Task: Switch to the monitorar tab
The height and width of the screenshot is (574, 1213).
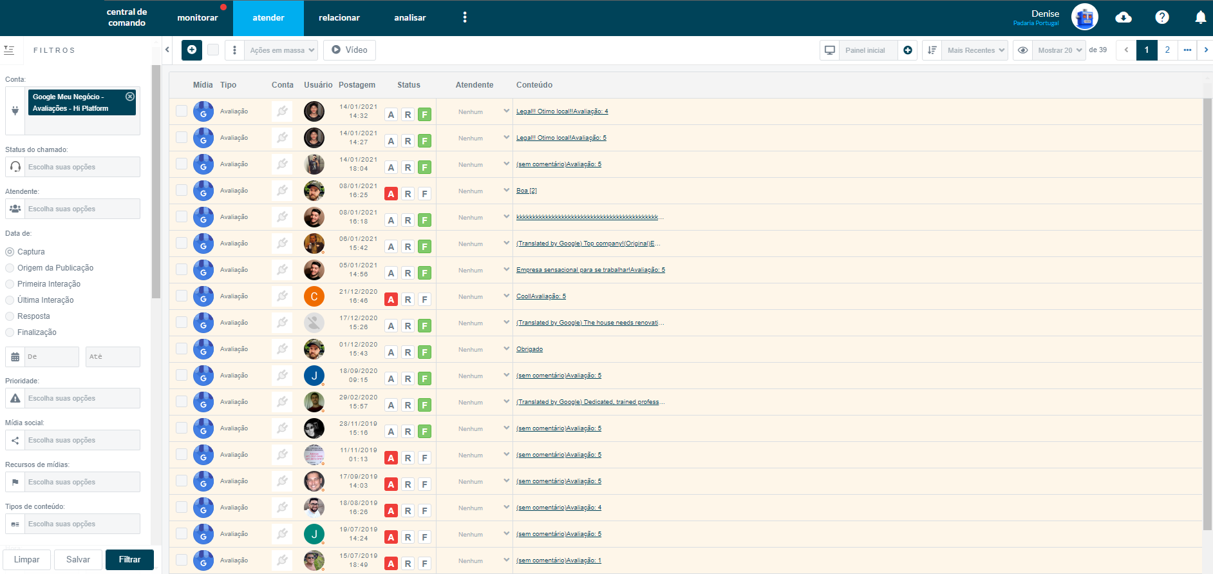Action: tap(198, 17)
